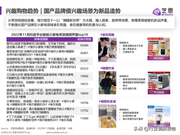Image resolution: width=180 pixels, height=135 pixels.
Task: Click the value 19906 in the table
Action: 84,76
